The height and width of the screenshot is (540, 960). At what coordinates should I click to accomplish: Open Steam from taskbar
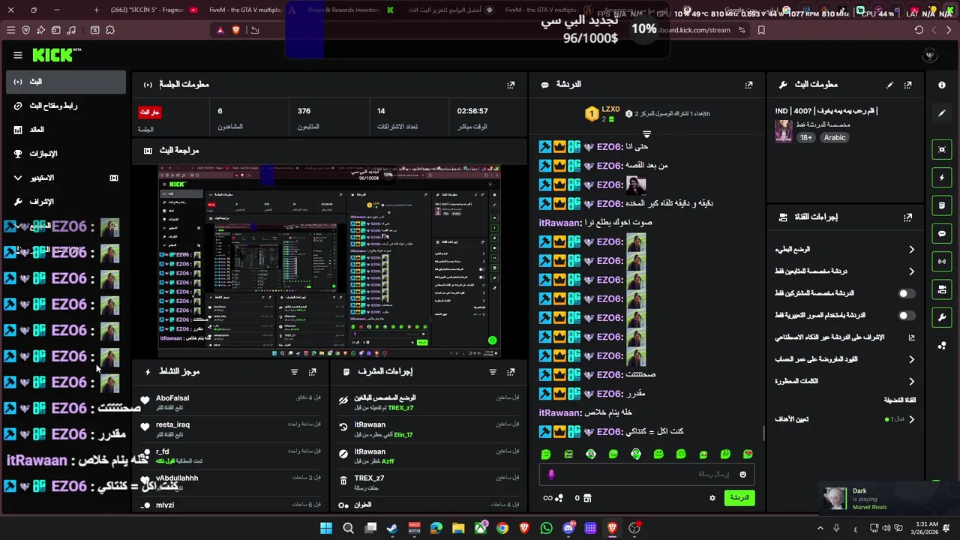pyautogui.click(x=392, y=528)
